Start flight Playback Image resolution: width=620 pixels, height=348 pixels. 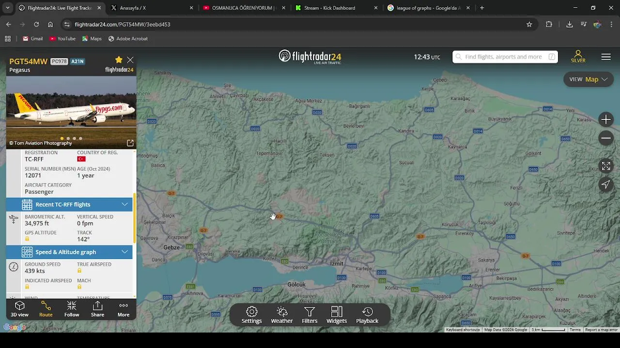[367, 315]
